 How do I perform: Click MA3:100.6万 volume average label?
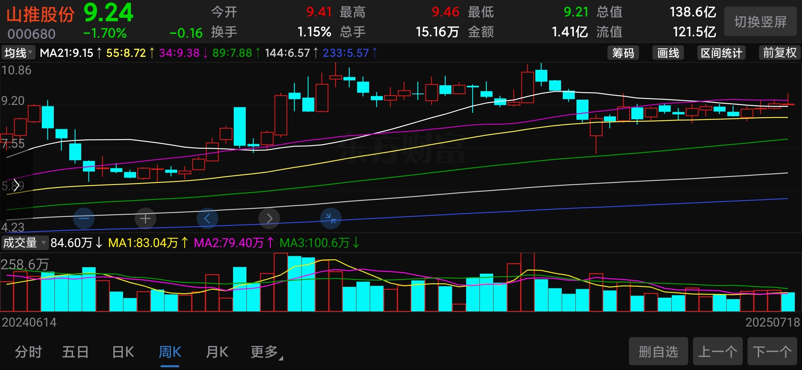314,243
